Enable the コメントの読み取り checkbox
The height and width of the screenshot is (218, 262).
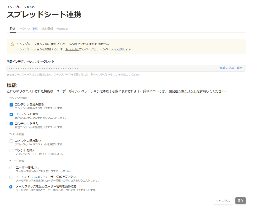click(x=11, y=141)
